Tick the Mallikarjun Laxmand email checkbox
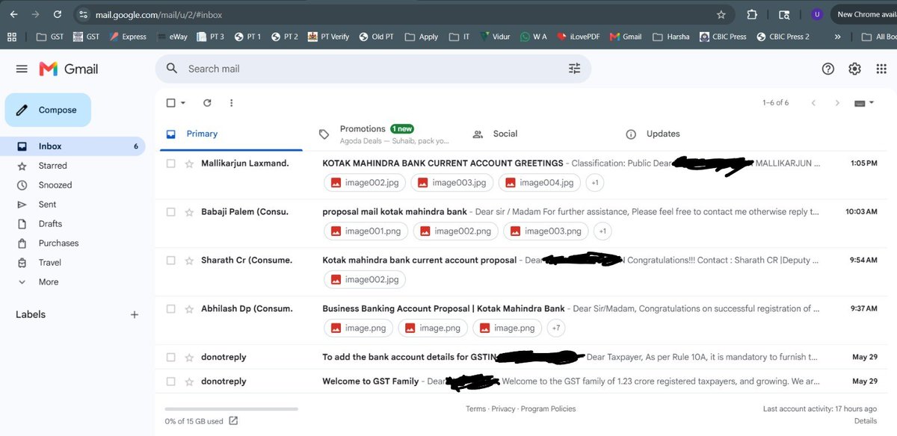 click(x=171, y=163)
